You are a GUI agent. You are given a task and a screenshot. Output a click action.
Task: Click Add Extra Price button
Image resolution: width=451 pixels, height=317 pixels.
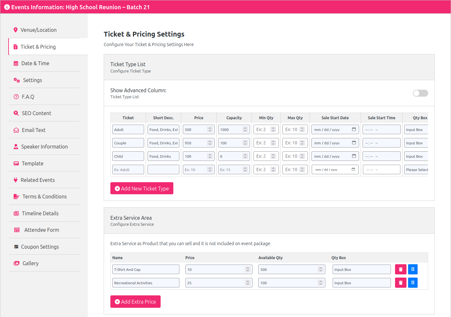click(135, 302)
